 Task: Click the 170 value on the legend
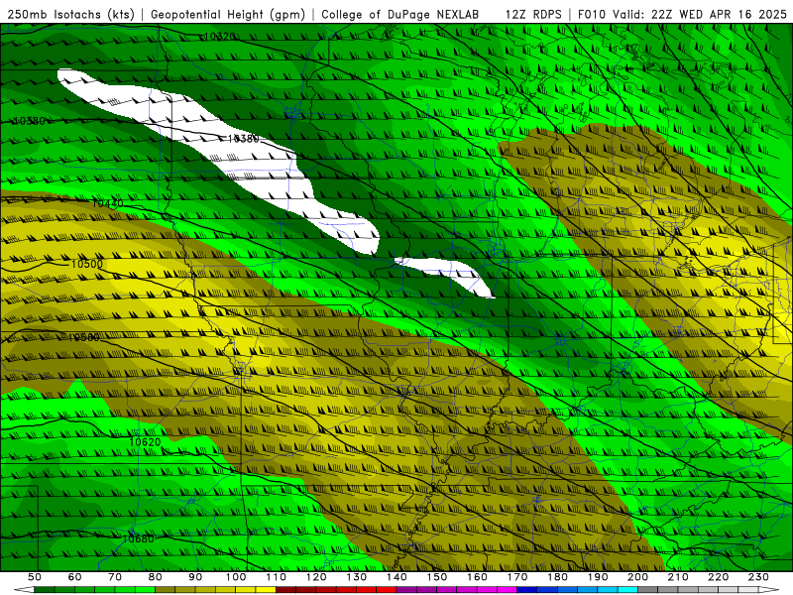(516, 577)
